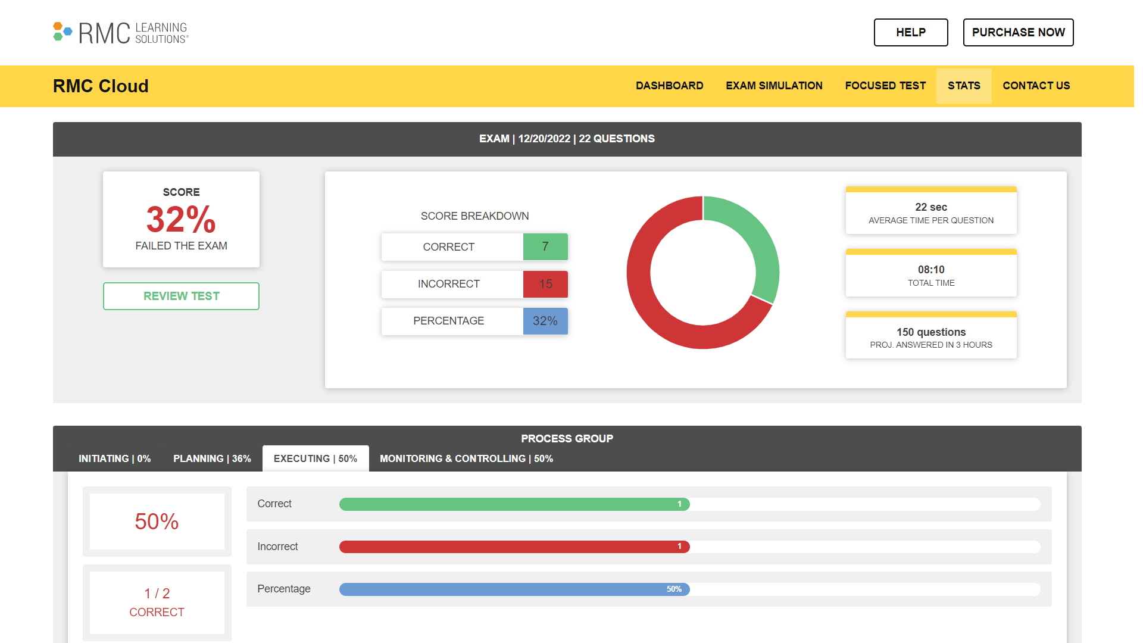Click the exam header EXAM | 12/20/2022 | 22 QUESTIONS
The height and width of the screenshot is (643, 1143).
(x=567, y=139)
